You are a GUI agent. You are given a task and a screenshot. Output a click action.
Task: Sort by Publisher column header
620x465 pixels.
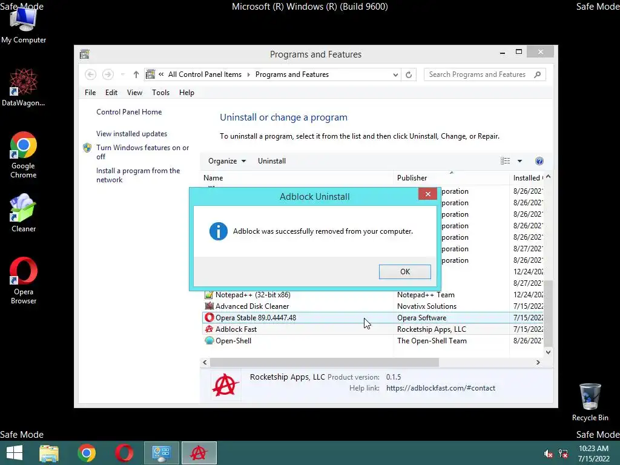click(451, 178)
